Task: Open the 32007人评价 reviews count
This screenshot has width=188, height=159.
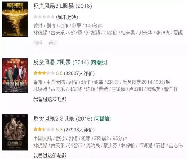Action: click(x=79, y=73)
